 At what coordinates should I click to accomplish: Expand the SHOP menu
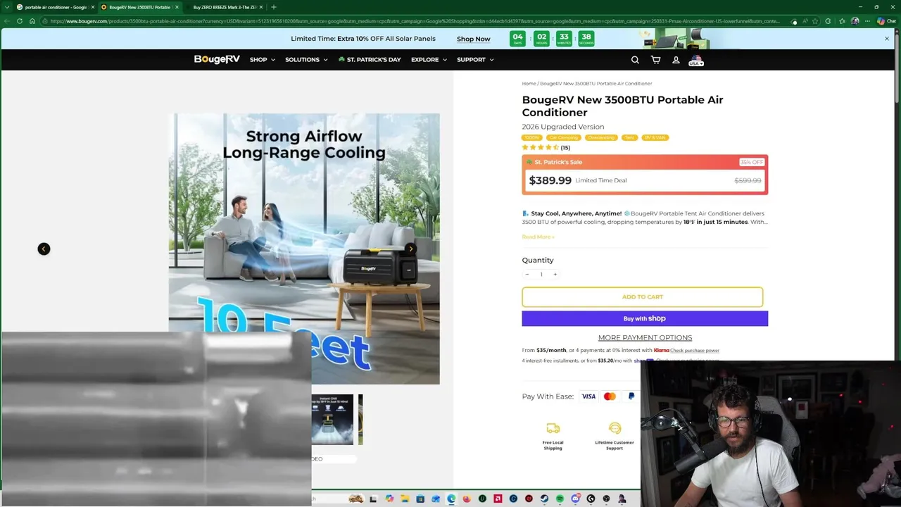262,60
